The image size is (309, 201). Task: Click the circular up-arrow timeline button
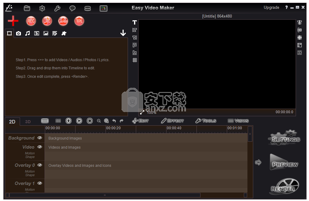click(x=69, y=121)
